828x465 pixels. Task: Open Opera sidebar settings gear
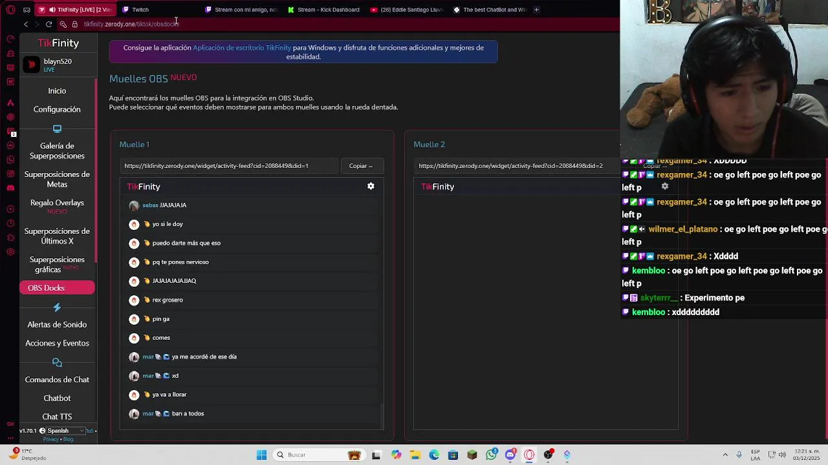(x=10, y=252)
